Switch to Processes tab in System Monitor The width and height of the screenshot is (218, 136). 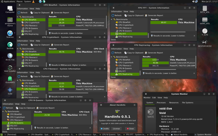coord(161,103)
